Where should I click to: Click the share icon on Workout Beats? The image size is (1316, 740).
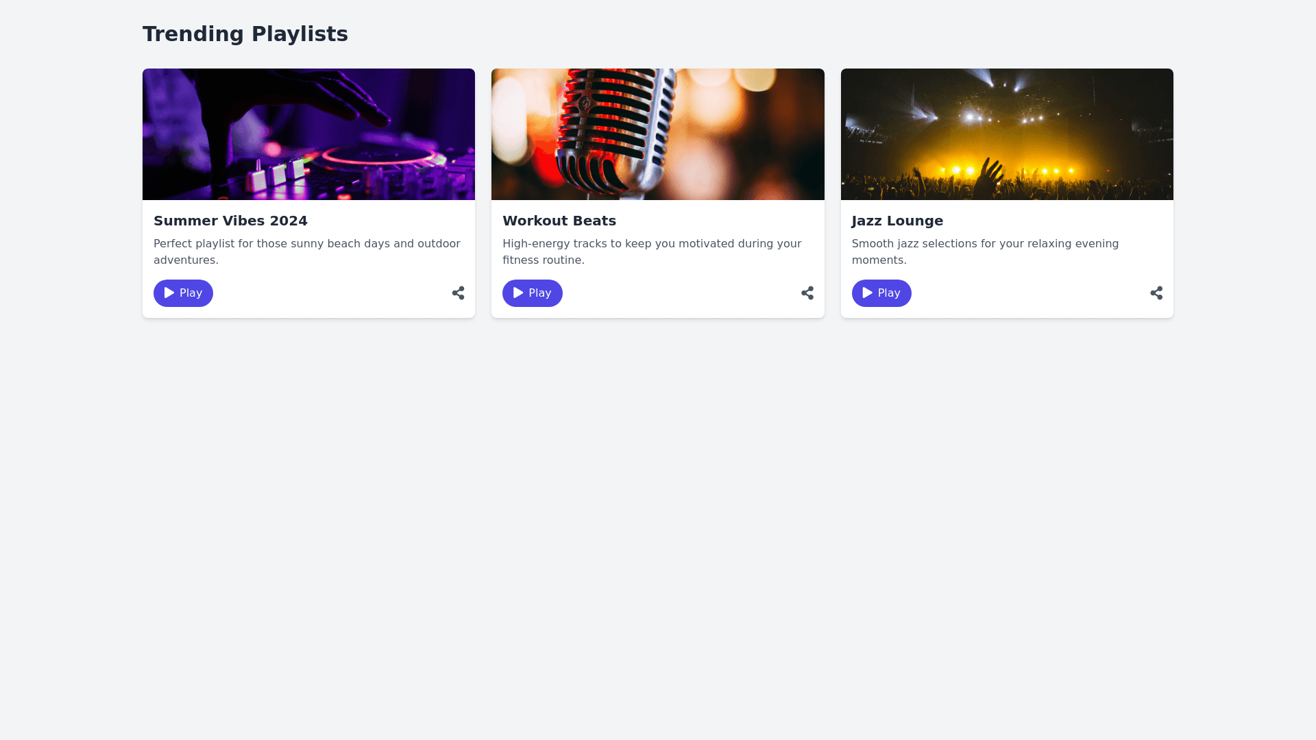click(807, 293)
